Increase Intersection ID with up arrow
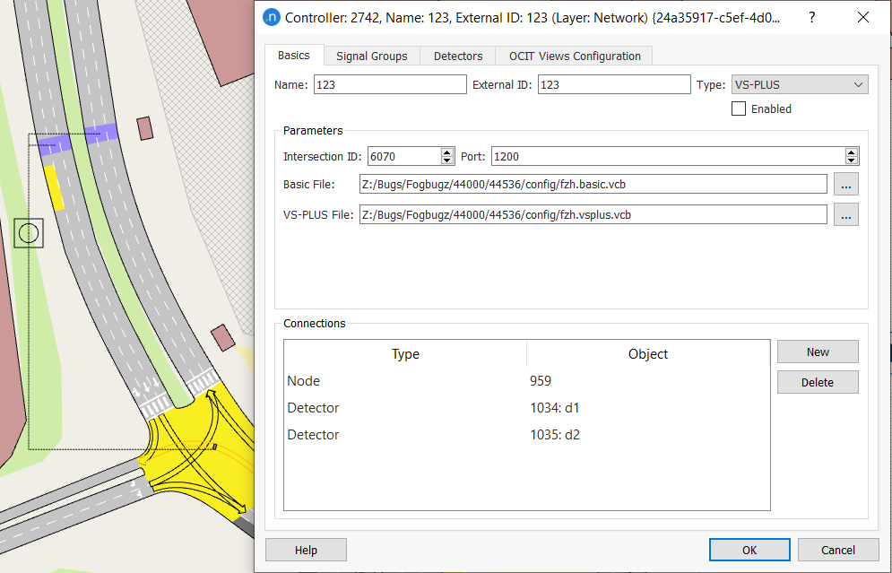 click(x=447, y=152)
